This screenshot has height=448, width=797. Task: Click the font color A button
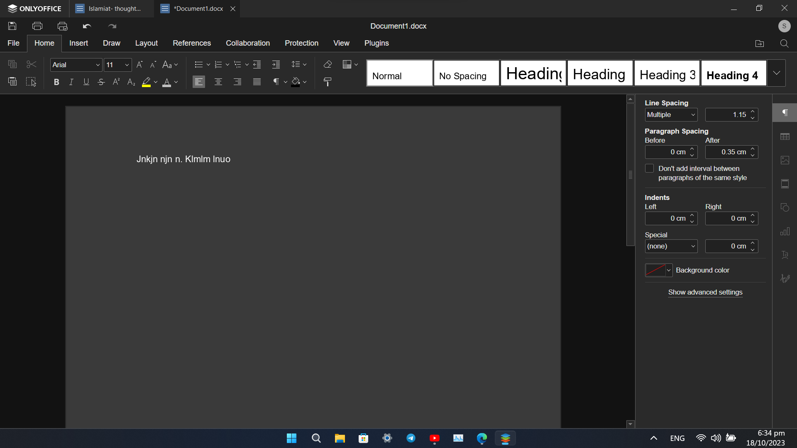[166, 82]
